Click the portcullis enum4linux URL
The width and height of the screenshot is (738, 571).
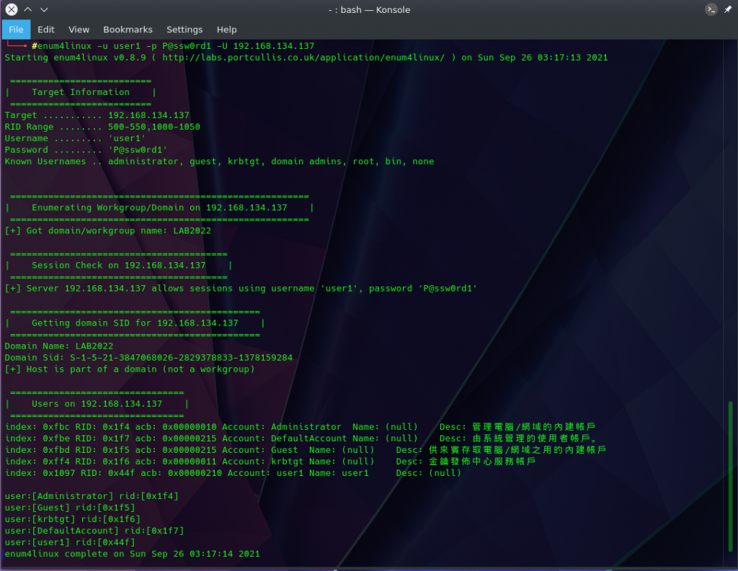[303, 58]
